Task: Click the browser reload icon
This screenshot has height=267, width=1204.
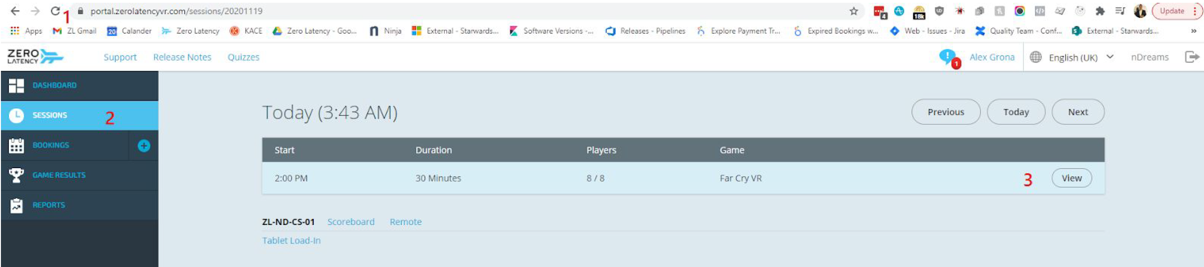Action: point(55,11)
